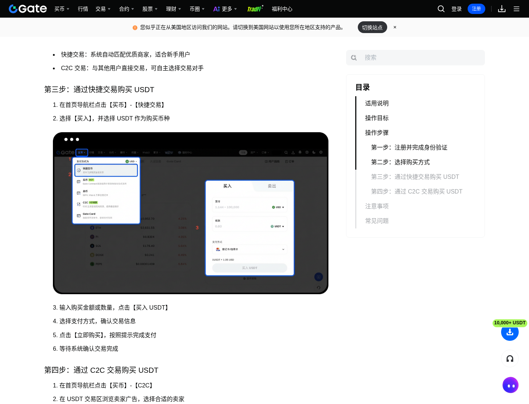The width and height of the screenshot is (529, 404).
Task: Open the search magnifier in header
Action: [x=441, y=9]
